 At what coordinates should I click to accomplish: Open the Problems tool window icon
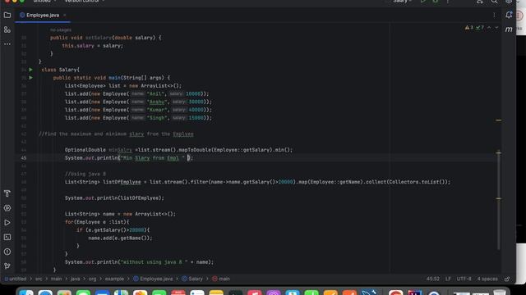click(x=7, y=252)
